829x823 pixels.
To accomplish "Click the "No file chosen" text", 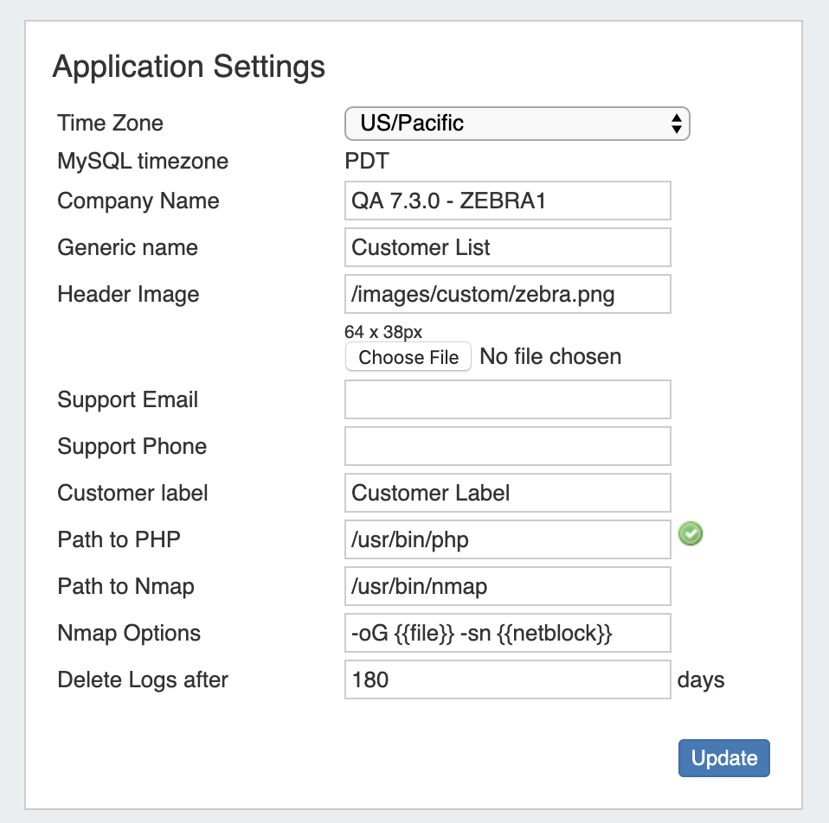I will coord(550,357).
